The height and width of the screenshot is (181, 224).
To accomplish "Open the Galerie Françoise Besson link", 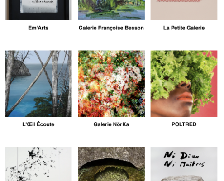I will [111, 28].
